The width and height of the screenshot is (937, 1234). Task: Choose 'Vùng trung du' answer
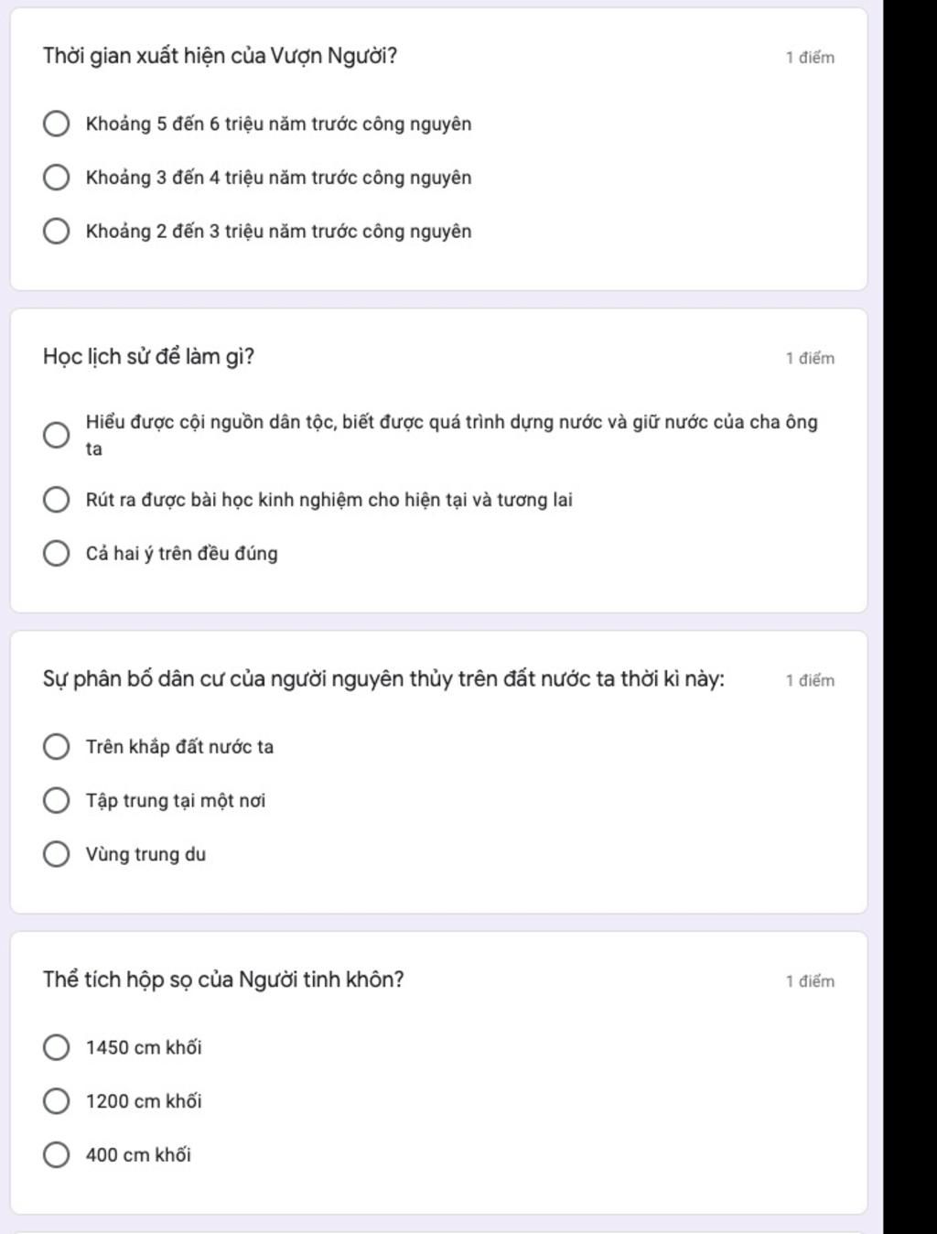57,854
